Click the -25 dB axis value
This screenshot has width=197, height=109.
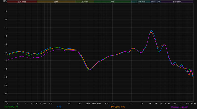(x=5, y=94)
